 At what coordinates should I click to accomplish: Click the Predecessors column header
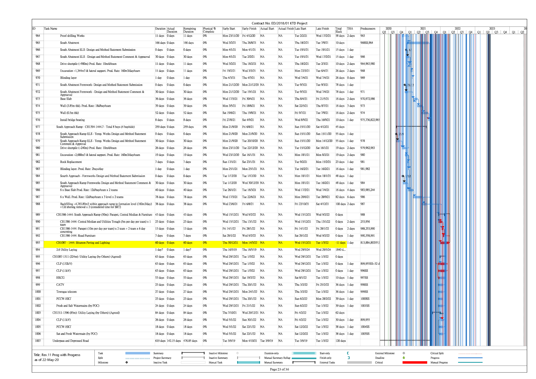[x=368, y=29]
